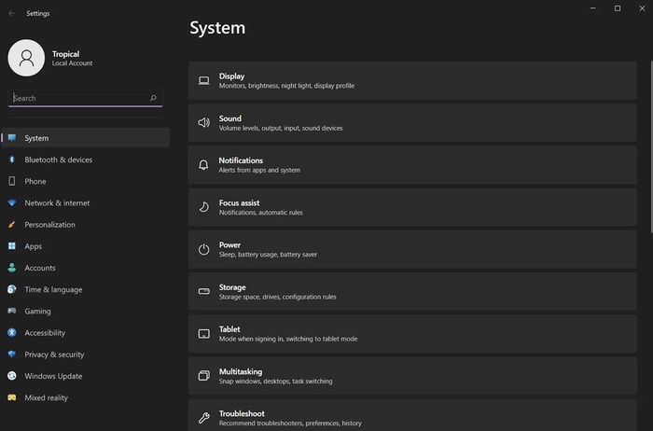Click the Personalization brush icon
This screenshot has width=653, height=431.
click(12, 225)
